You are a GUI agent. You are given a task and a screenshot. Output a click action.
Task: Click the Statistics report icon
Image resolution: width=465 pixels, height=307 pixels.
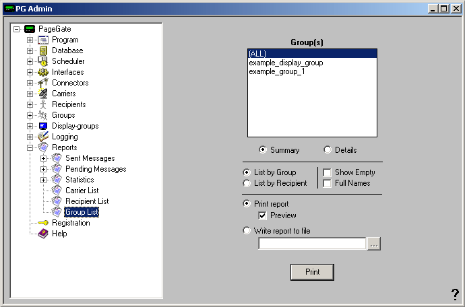coord(57,180)
